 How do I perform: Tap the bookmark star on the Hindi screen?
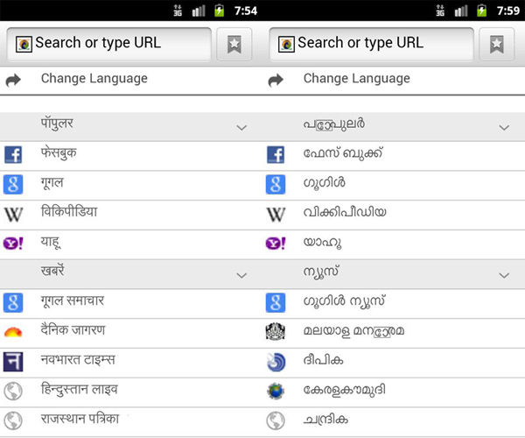[234, 45]
